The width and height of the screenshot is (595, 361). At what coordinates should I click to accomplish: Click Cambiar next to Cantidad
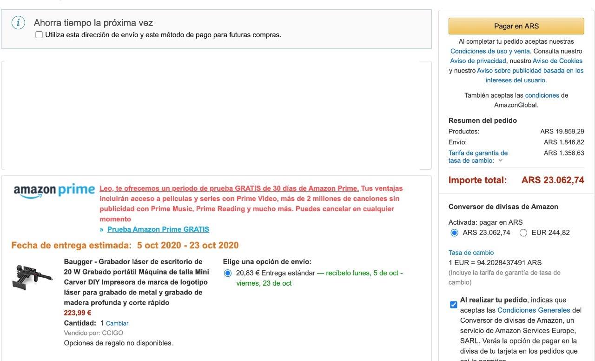tap(117, 323)
